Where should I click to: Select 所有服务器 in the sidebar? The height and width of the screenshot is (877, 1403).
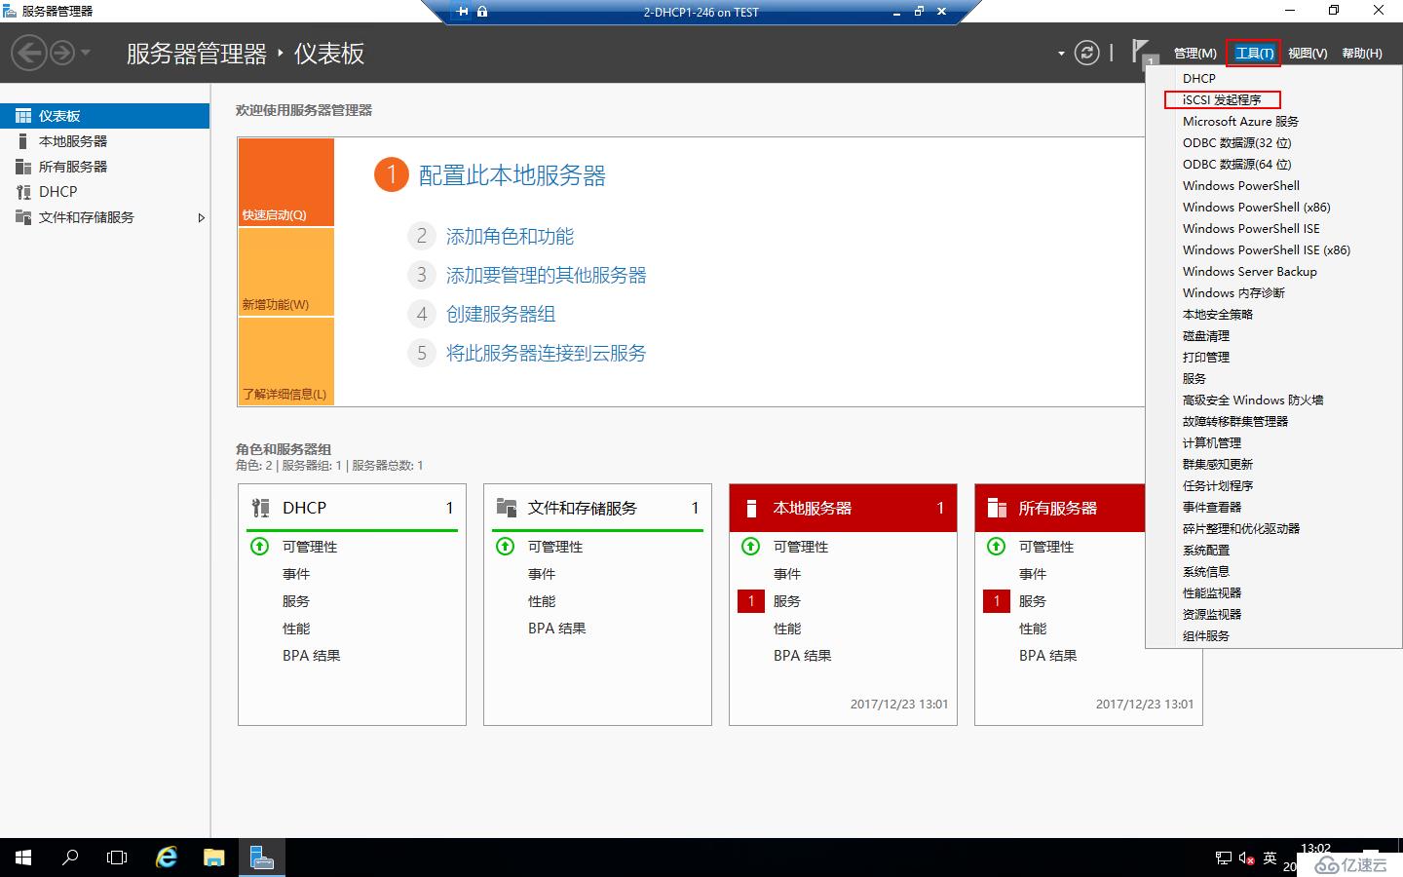tap(105, 167)
